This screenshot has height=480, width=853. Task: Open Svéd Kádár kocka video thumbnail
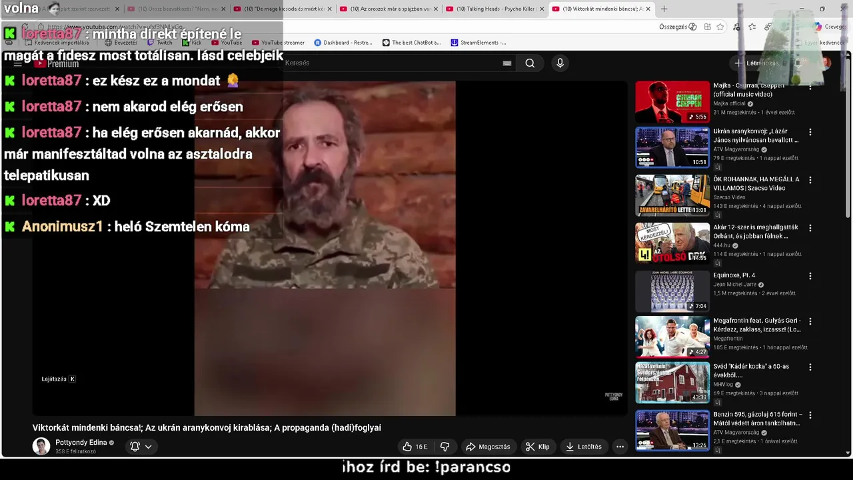tap(672, 383)
